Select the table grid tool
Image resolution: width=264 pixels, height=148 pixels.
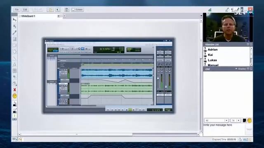pos(15,70)
